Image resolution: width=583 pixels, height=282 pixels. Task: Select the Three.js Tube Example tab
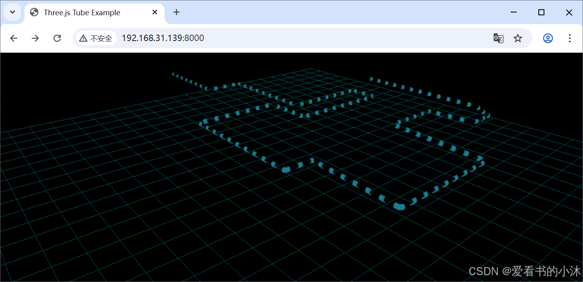[95, 12]
